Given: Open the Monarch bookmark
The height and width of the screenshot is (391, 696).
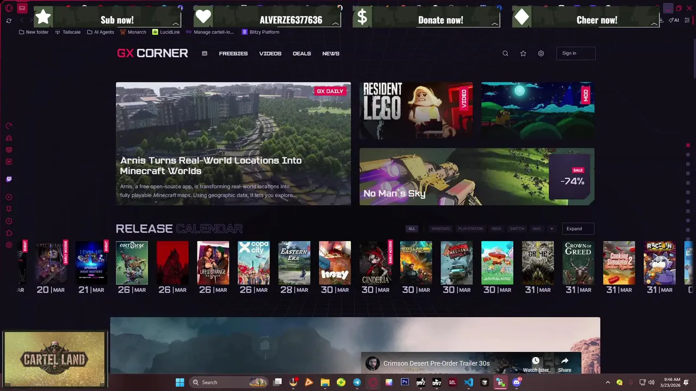Looking at the screenshot, I should point(133,32).
